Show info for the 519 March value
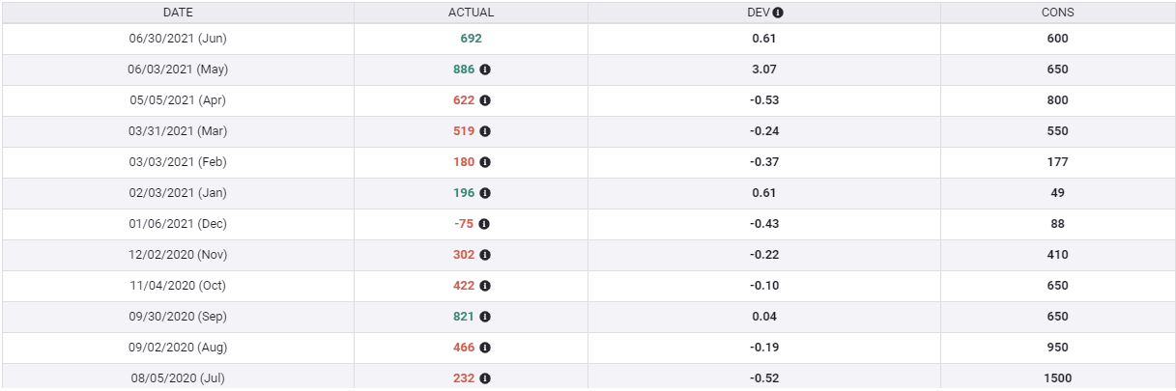 pyautogui.click(x=485, y=131)
